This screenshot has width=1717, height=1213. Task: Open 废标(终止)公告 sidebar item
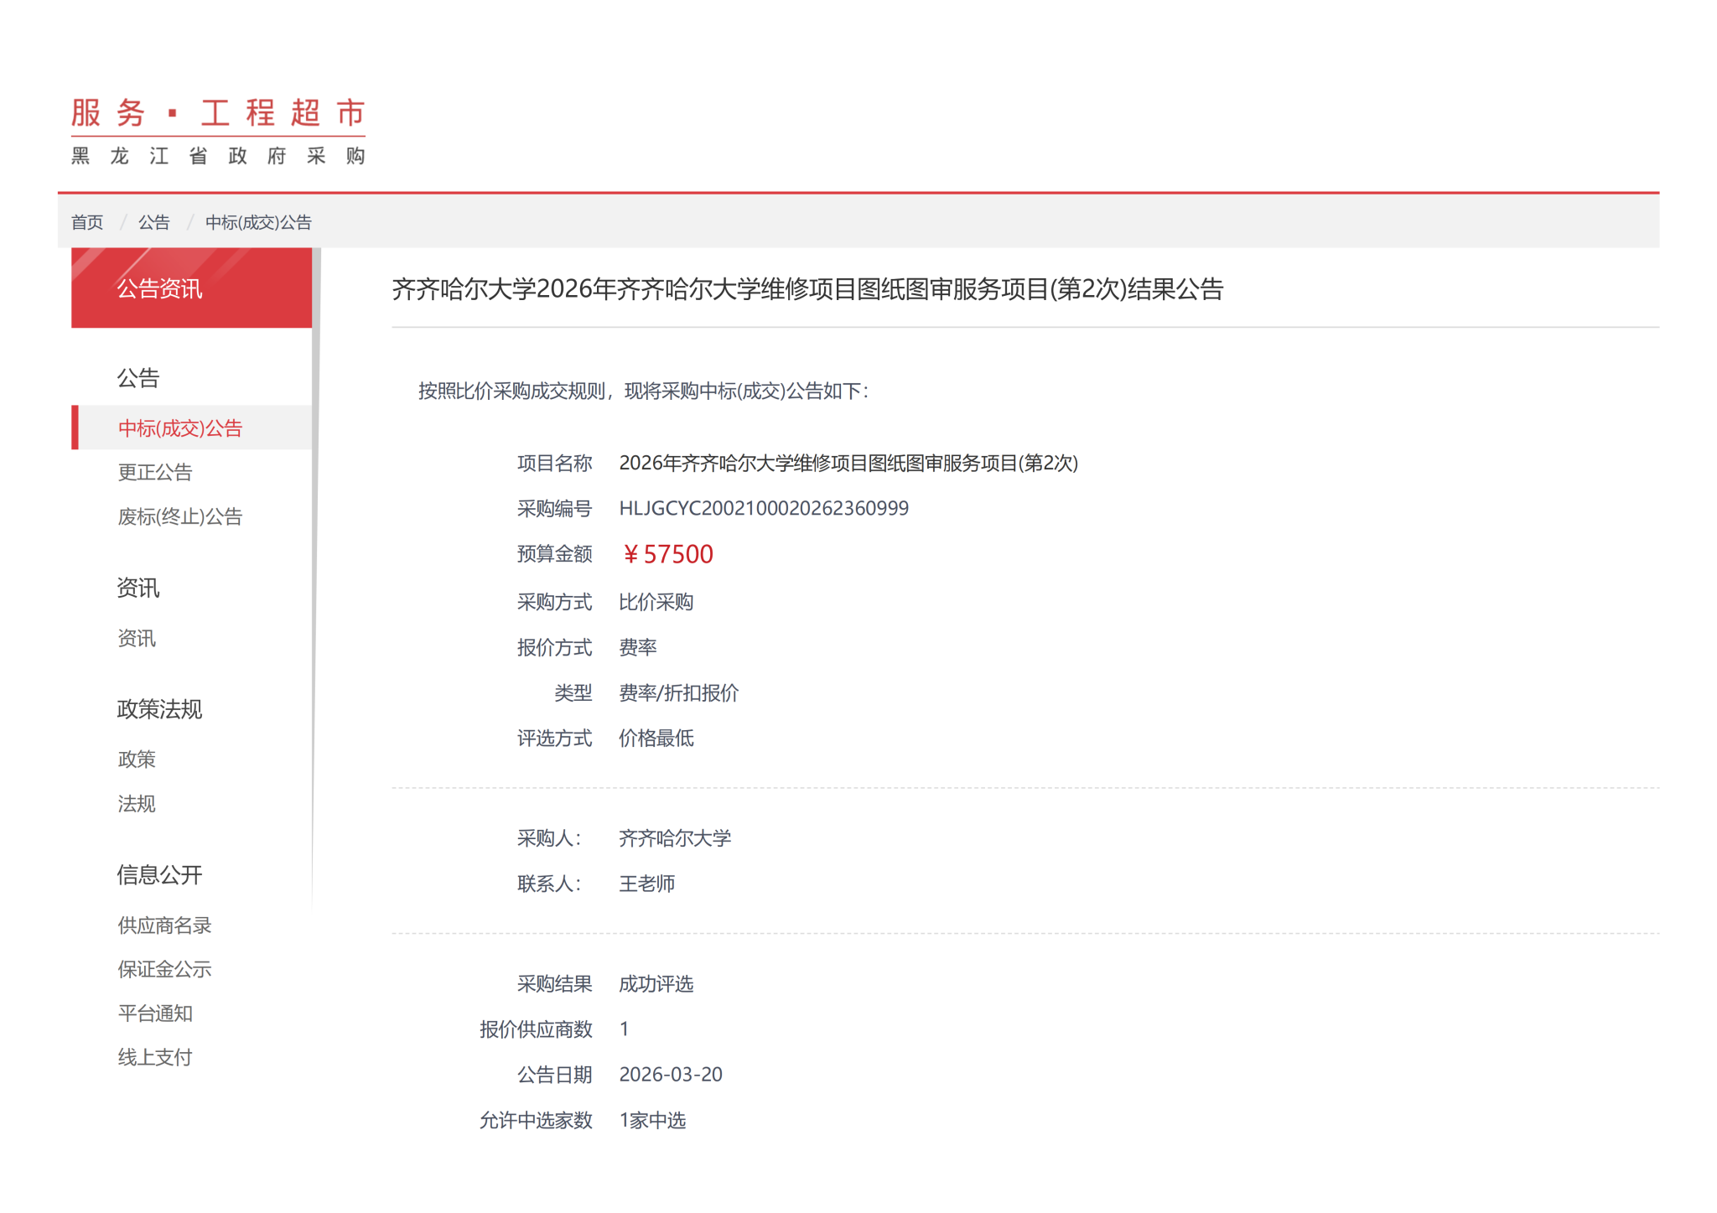180,517
